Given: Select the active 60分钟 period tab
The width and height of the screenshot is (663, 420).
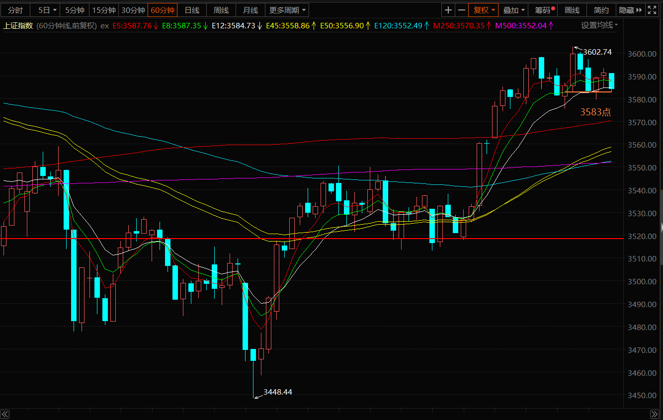Looking at the screenshot, I should click(163, 10).
